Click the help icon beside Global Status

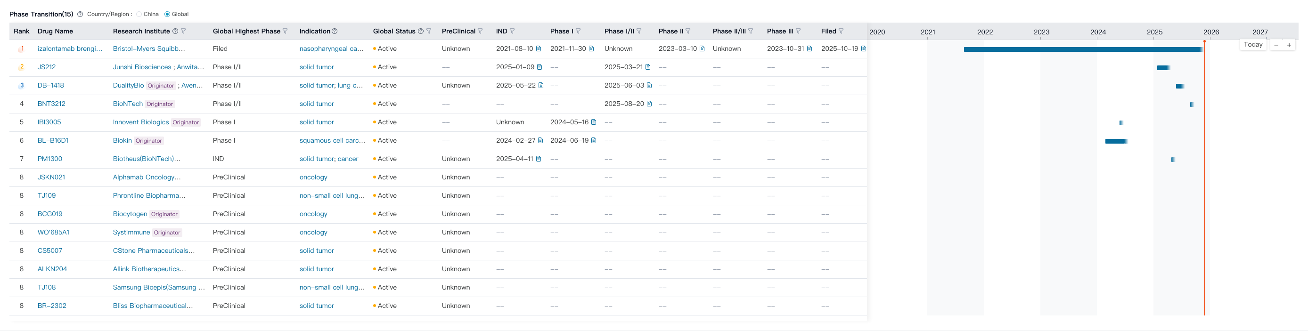[x=420, y=32]
